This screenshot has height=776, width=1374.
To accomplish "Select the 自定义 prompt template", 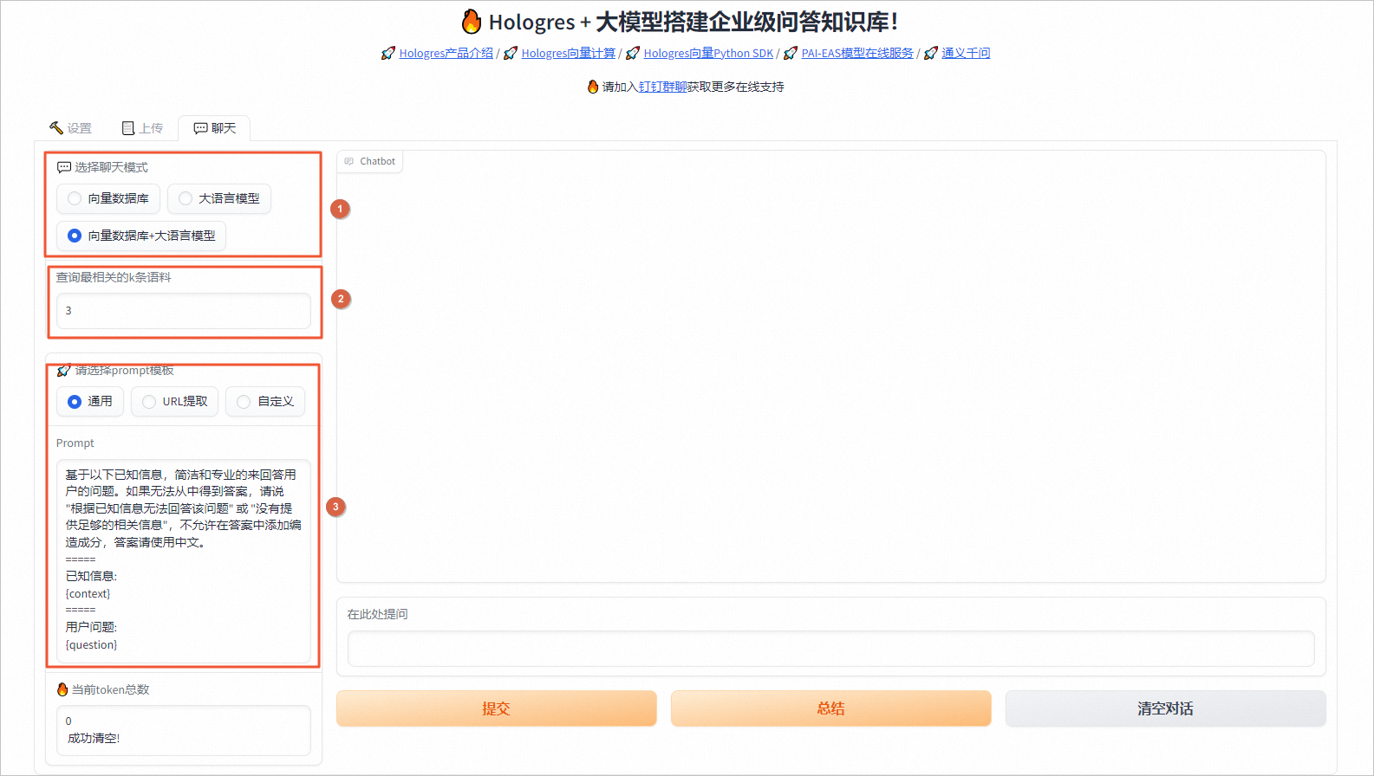I will [265, 401].
